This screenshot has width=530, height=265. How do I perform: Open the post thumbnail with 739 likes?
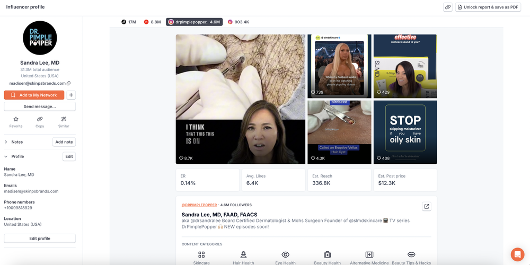(339, 66)
